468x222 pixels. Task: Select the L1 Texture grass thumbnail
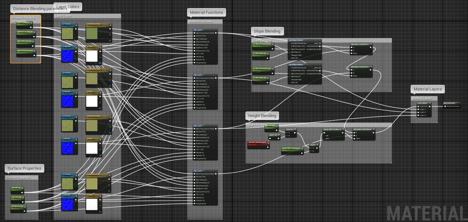[67, 34]
